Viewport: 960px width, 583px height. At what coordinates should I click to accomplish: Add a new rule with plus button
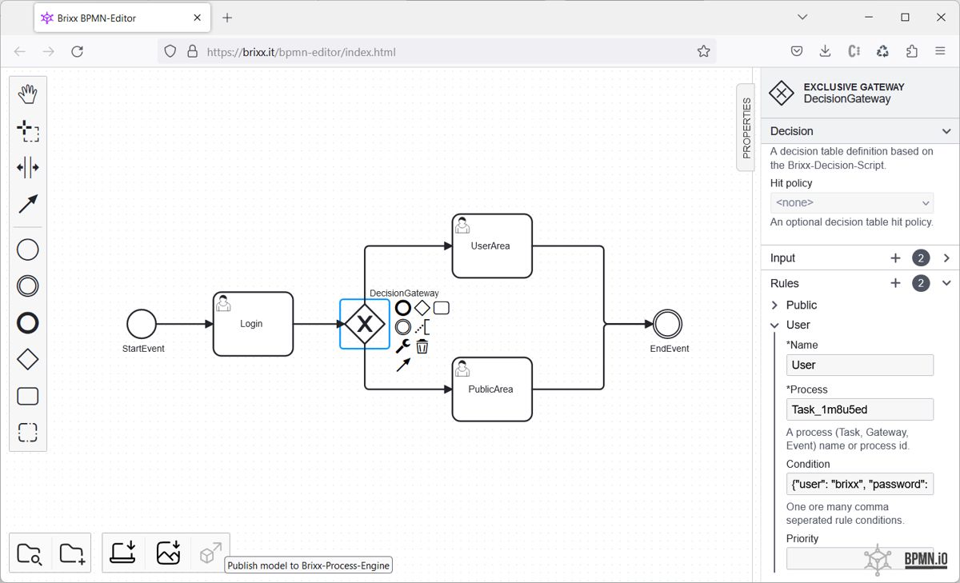895,283
